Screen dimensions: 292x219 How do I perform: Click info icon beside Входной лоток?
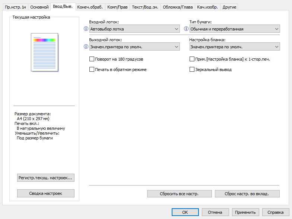pos(86,29)
